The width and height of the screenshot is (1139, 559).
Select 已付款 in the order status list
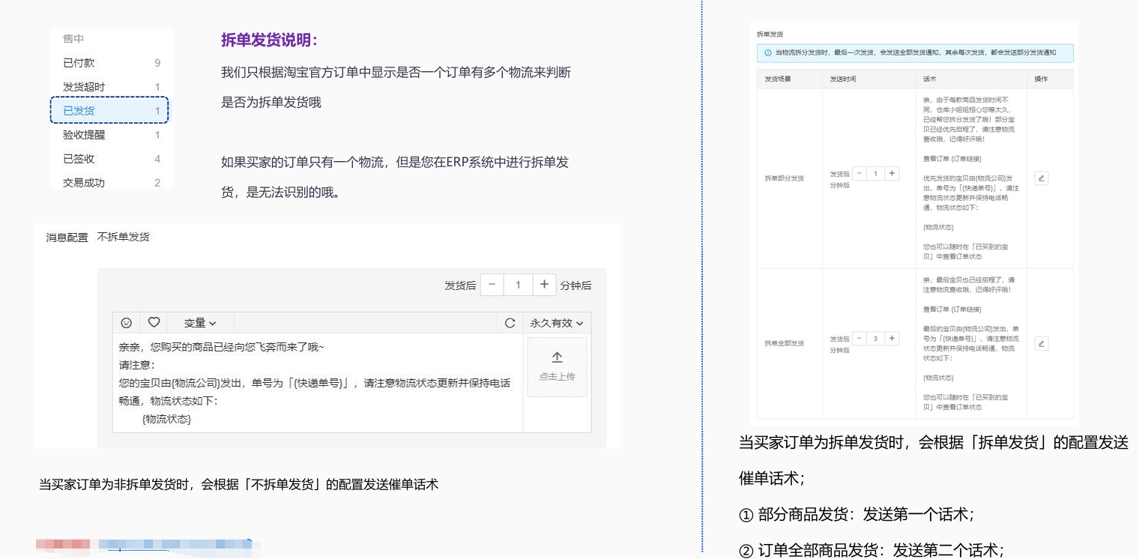pyautogui.click(x=112, y=63)
